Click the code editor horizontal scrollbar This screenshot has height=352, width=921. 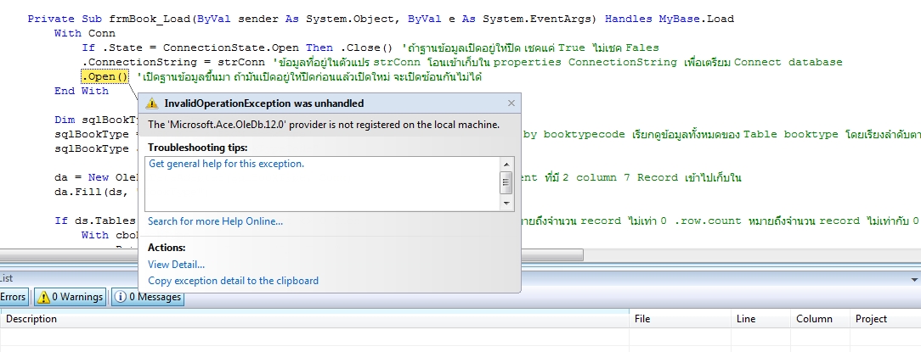click(291, 255)
